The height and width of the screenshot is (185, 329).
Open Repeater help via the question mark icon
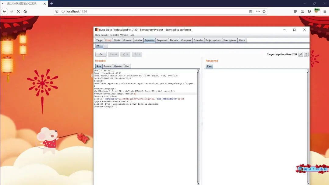[306, 54]
